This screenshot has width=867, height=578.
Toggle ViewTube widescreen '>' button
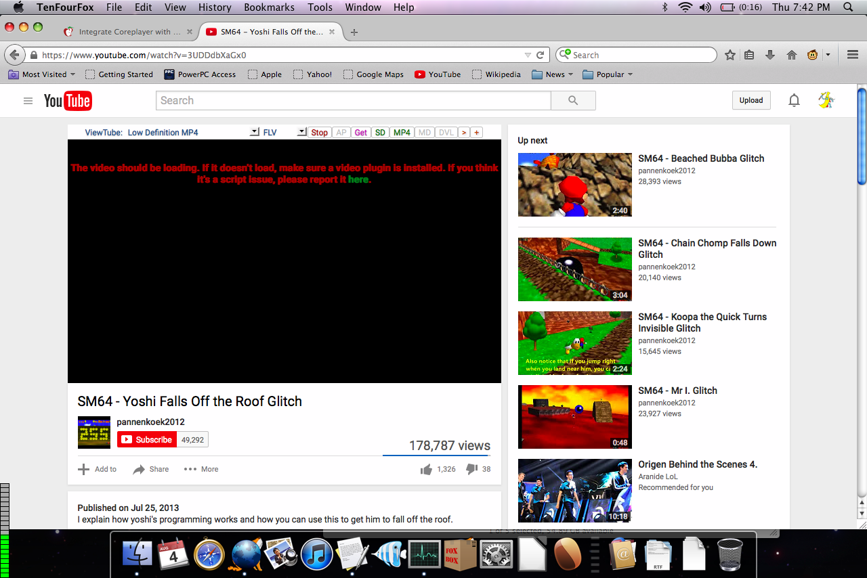[464, 133]
